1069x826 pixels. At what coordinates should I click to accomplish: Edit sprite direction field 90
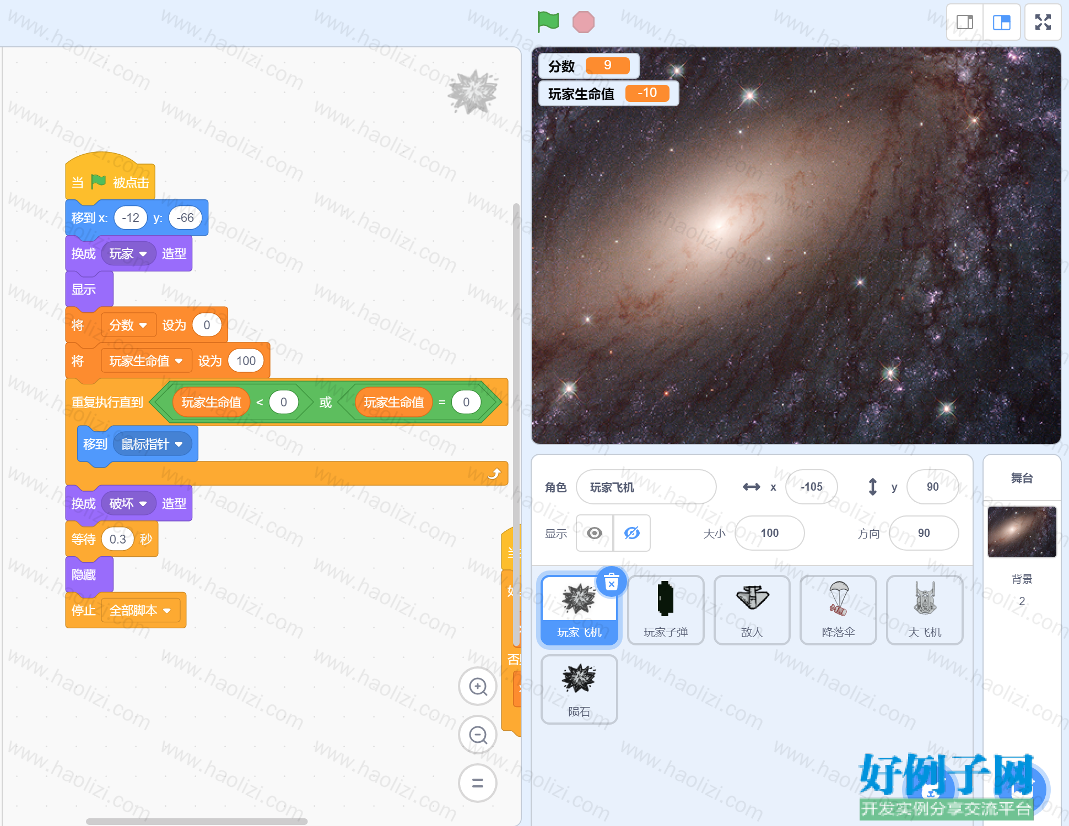(x=924, y=533)
